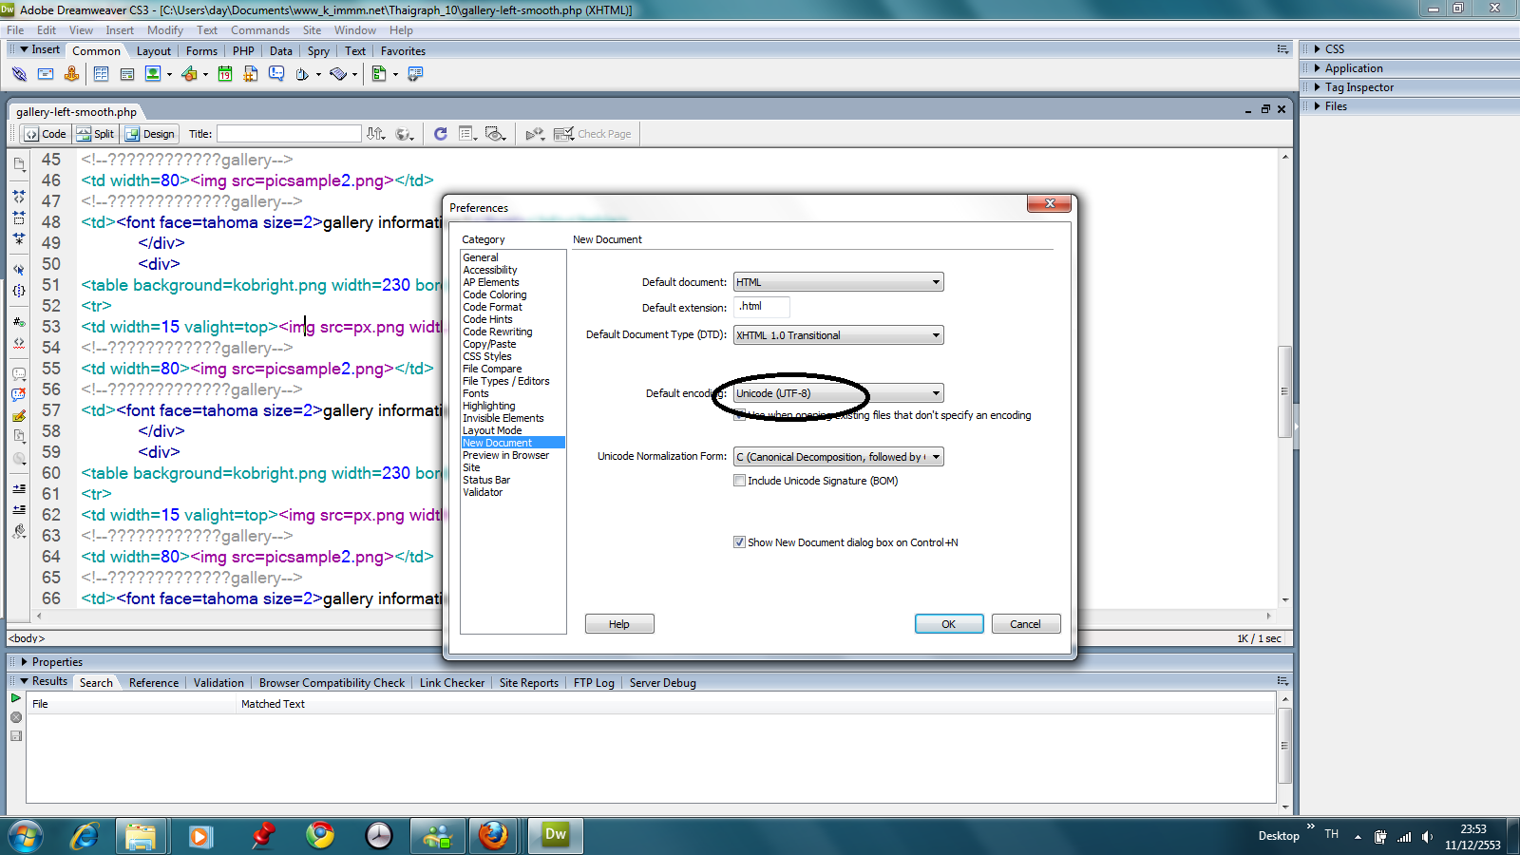This screenshot has height=855, width=1520.
Task: Click the Email Link insert icon
Action: [x=45, y=74]
